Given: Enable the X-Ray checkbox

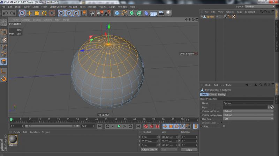Looking at the screenshot, I should coord(224,126).
